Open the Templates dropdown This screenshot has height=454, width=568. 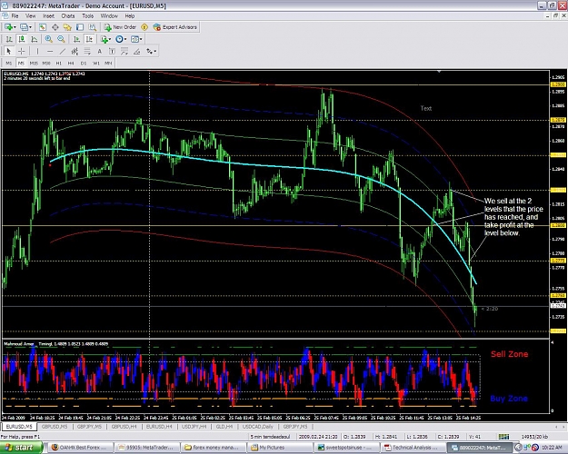(136, 39)
